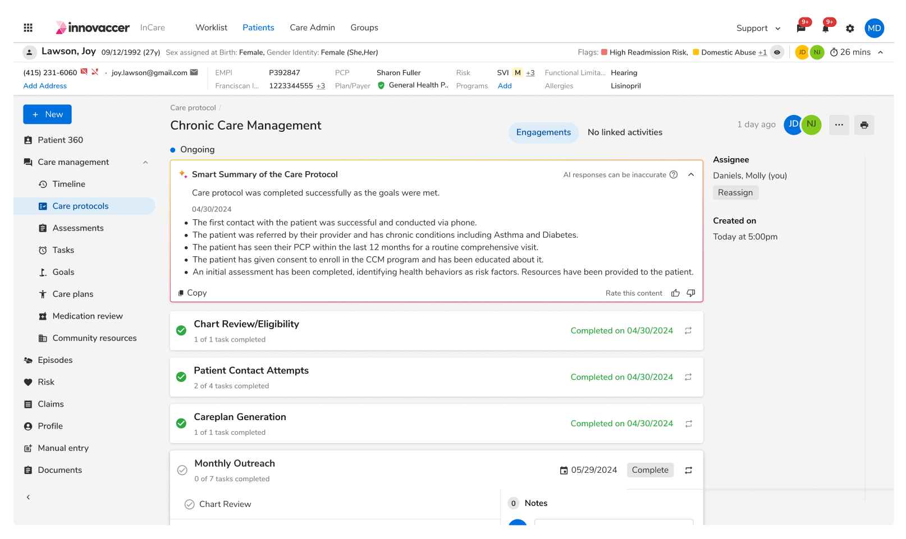This screenshot has width=906, height=539.
Task: Toggle the flags visibility eye icon
Action: (x=777, y=52)
